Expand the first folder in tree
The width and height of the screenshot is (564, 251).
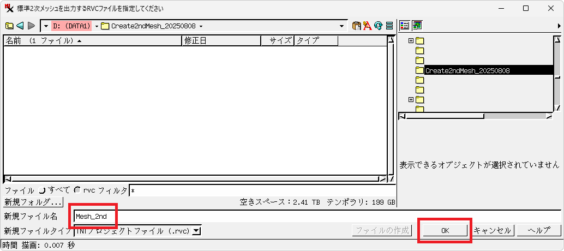tap(411, 41)
